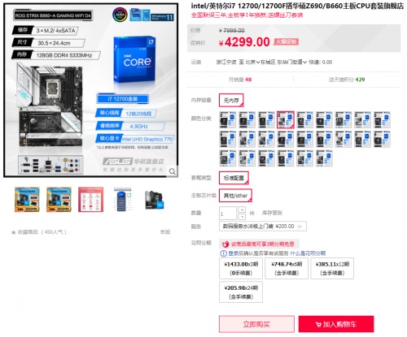This screenshot has height=337, width=407.
Task: Open the pink spec-sheet thumbnail below image
Action: pyautogui.click(x=90, y=200)
